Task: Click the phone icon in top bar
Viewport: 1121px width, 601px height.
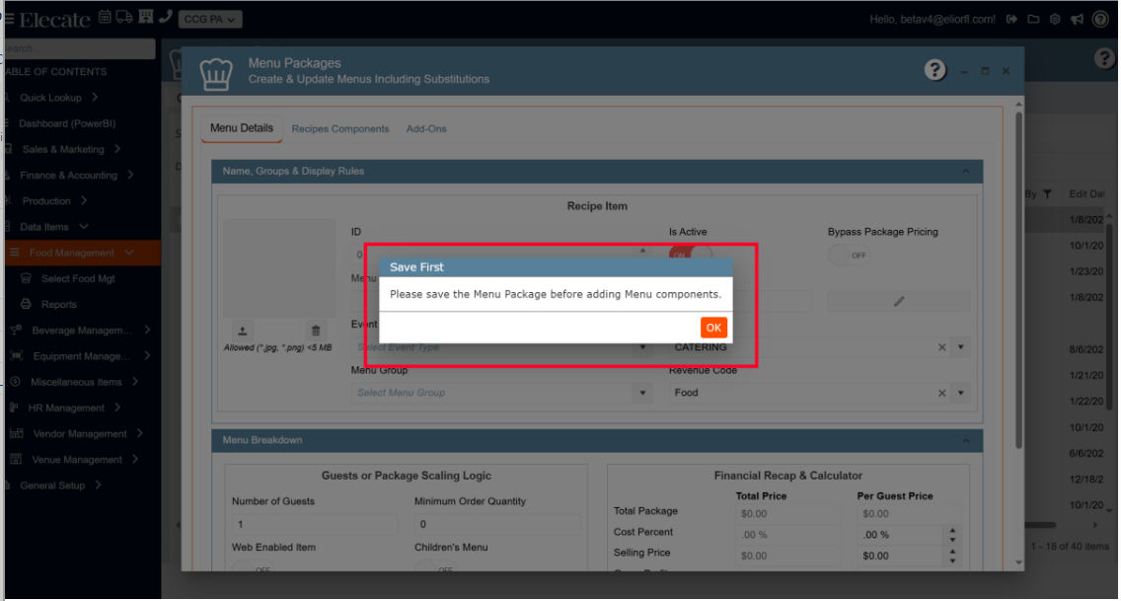Action: click(166, 17)
